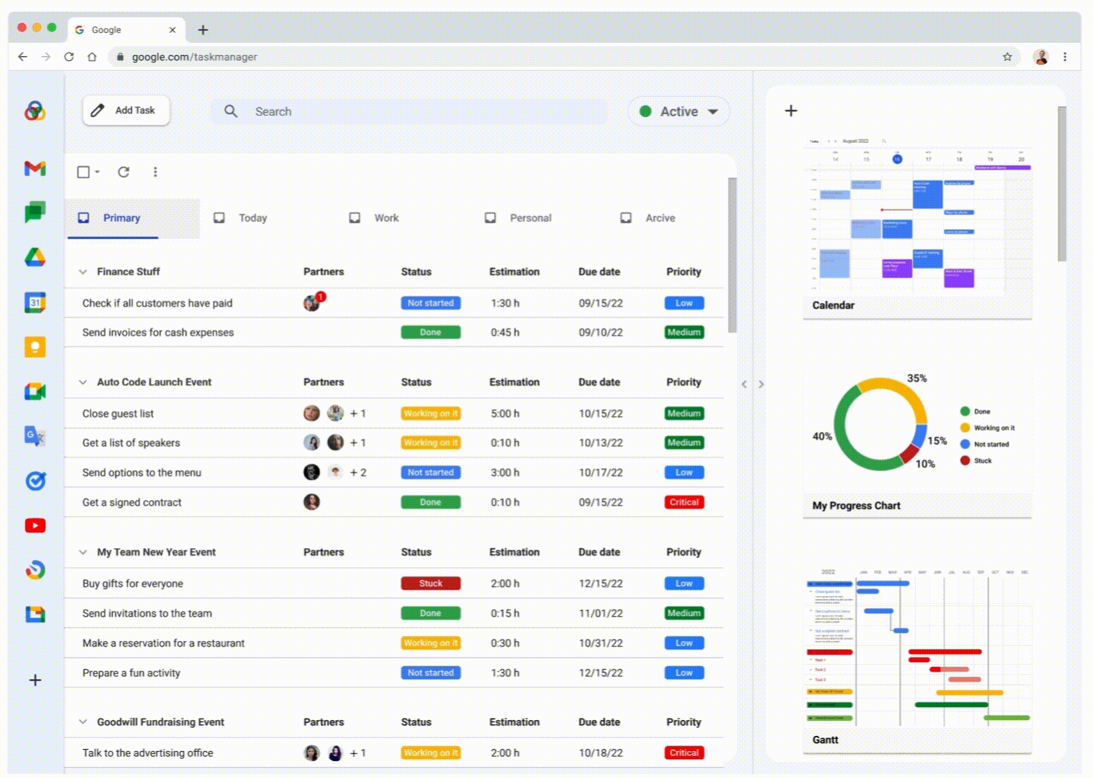This screenshot has height=778, width=1093.
Task: Open Google Calendar from the sidebar
Action: tap(35, 302)
